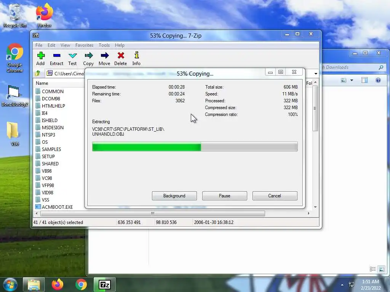Select the HTMLHELP folder
390x292 pixels.
[x=50, y=106]
